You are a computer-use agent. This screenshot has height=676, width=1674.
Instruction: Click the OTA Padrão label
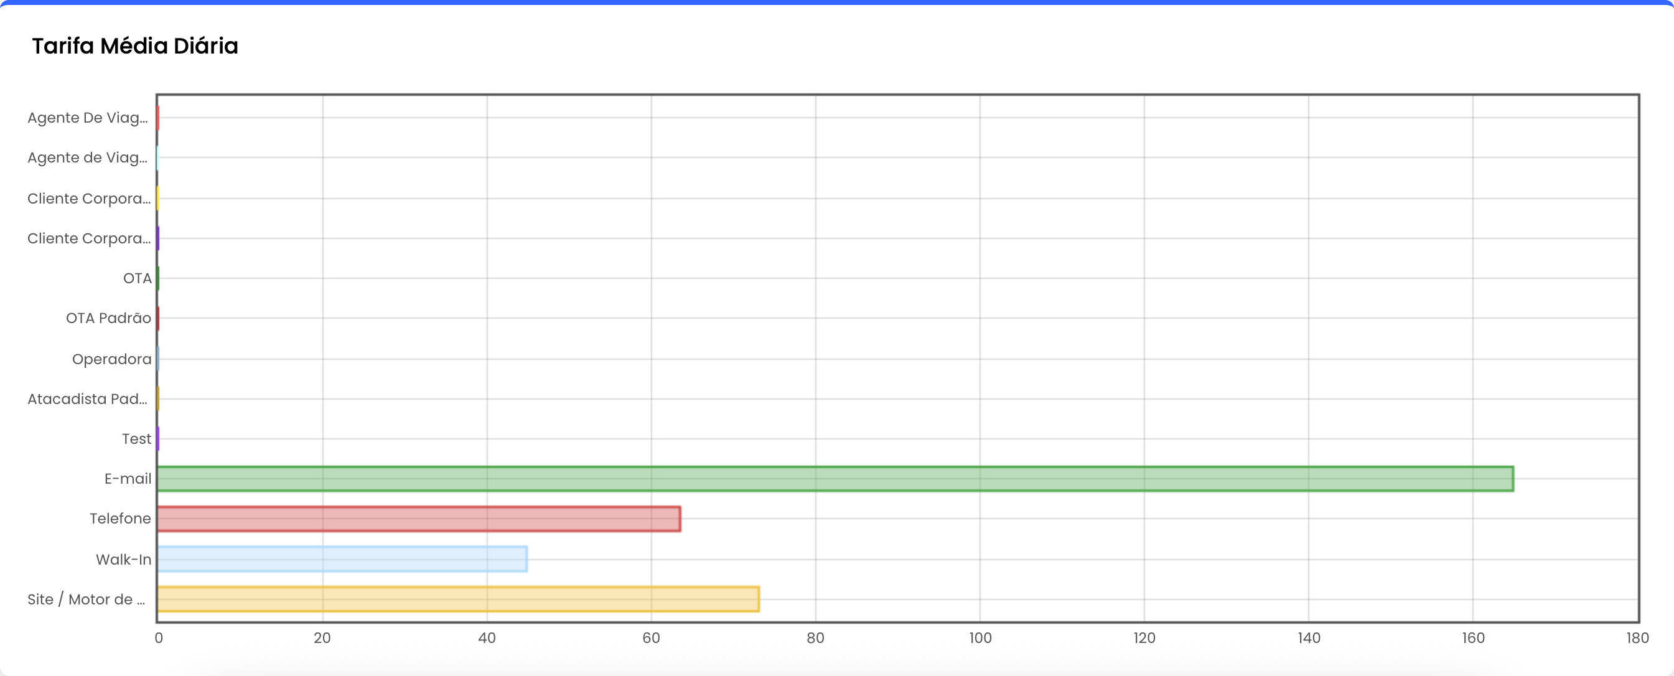pos(108,318)
